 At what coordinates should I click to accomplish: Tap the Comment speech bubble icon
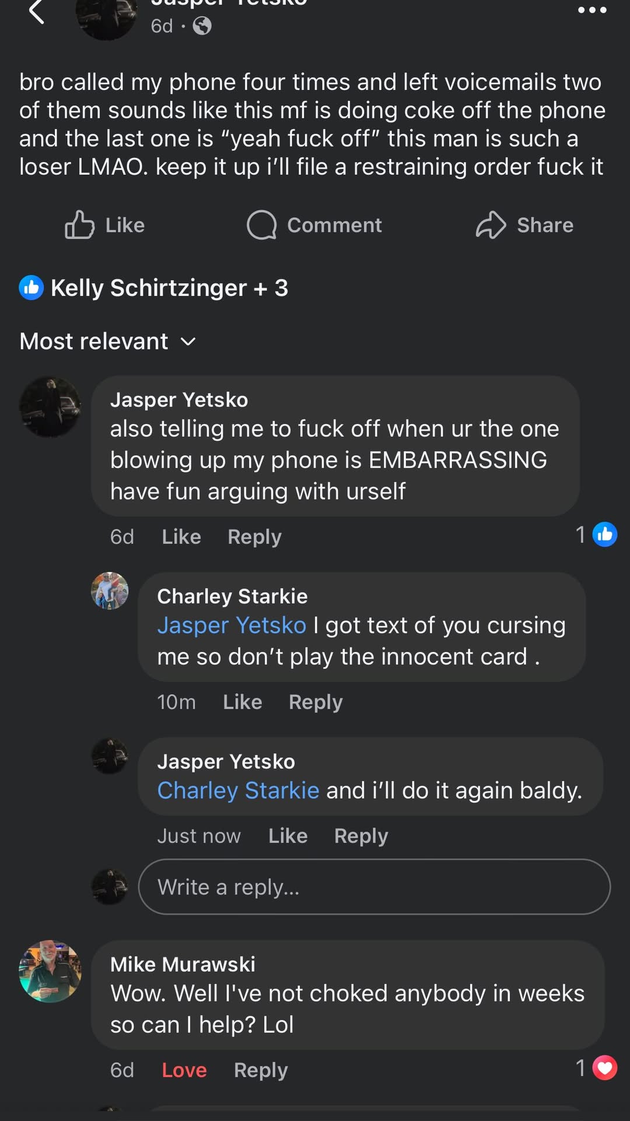click(261, 225)
